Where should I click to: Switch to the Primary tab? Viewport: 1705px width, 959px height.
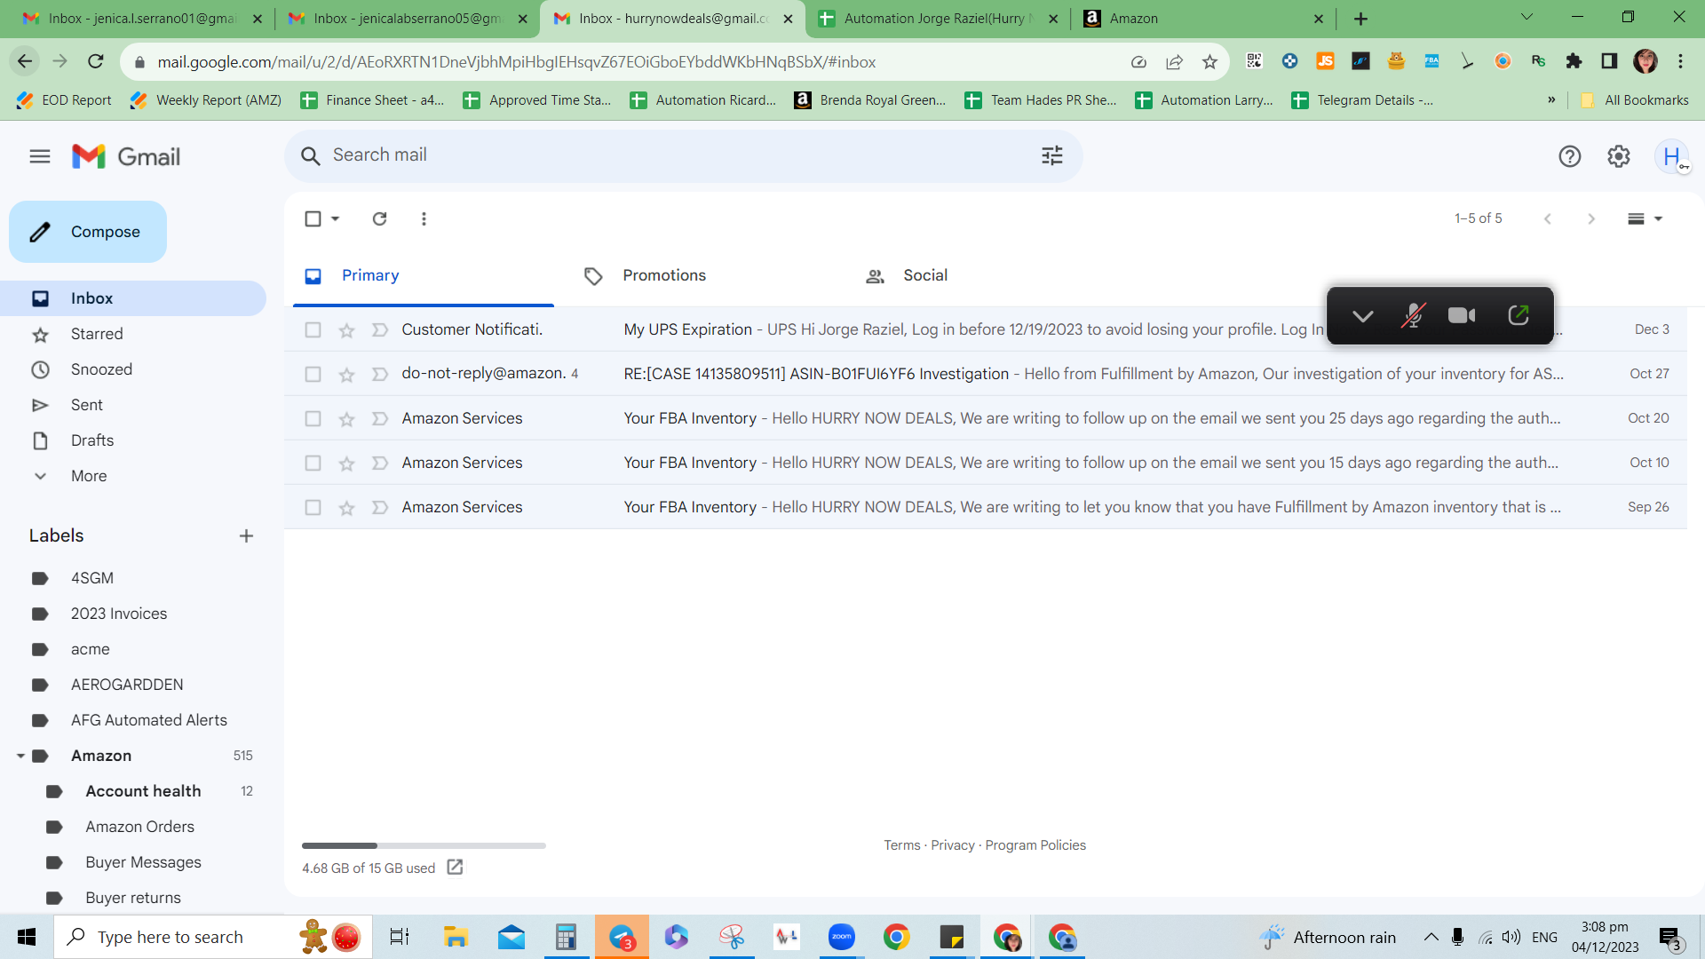click(423, 276)
